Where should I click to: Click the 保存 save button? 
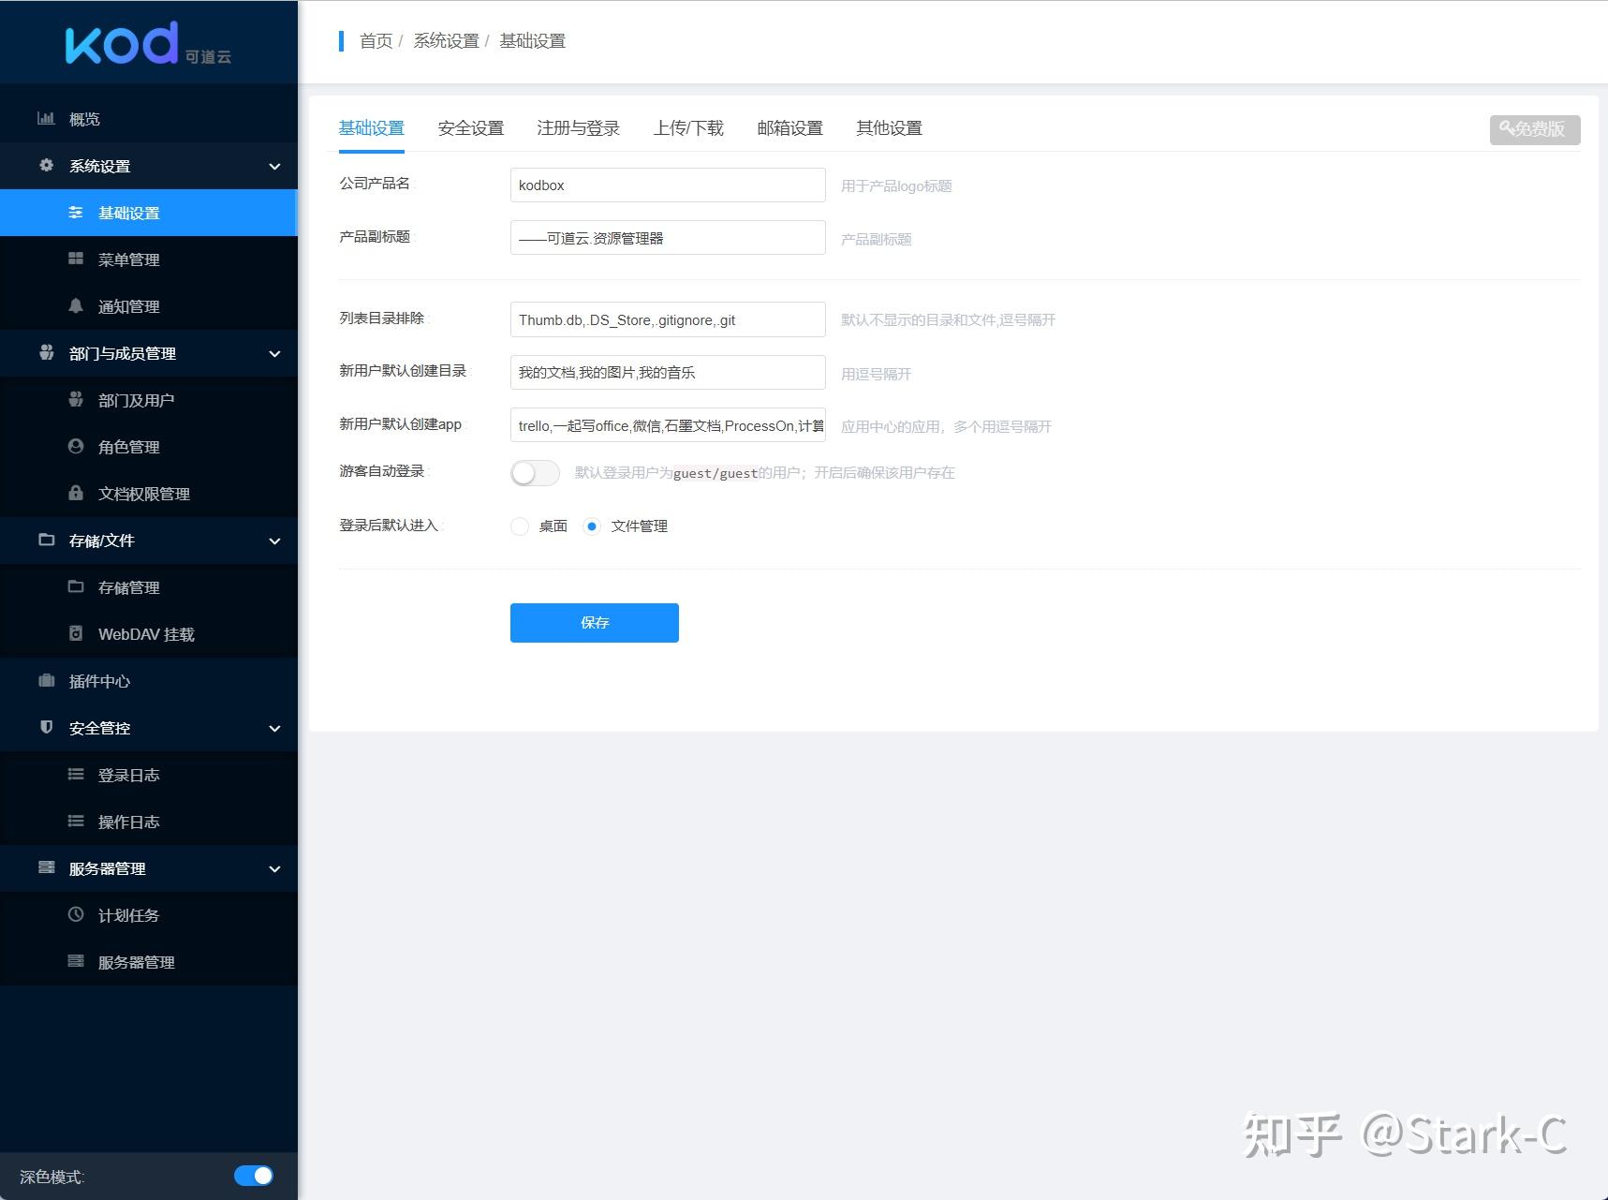594,622
